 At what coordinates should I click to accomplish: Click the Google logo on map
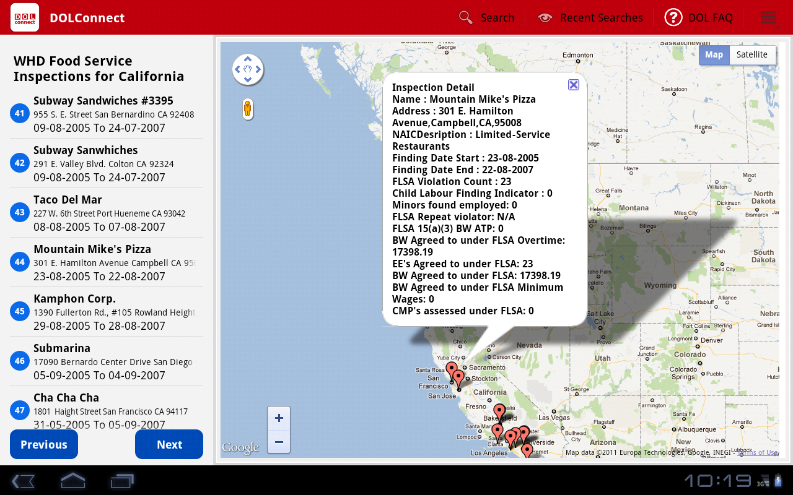240,448
